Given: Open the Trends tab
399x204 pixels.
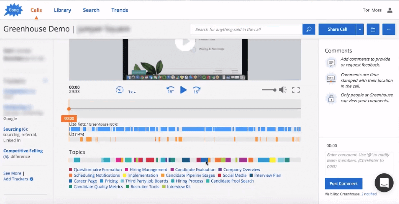Looking at the screenshot, I should [x=120, y=10].
